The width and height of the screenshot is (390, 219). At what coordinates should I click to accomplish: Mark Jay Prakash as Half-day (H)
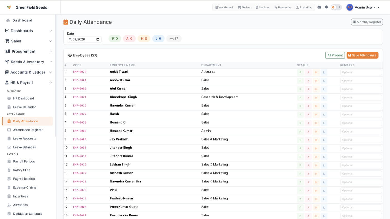click(316, 140)
